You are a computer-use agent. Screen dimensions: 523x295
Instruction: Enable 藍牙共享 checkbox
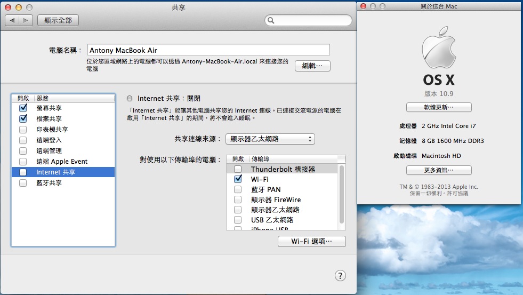point(23,183)
